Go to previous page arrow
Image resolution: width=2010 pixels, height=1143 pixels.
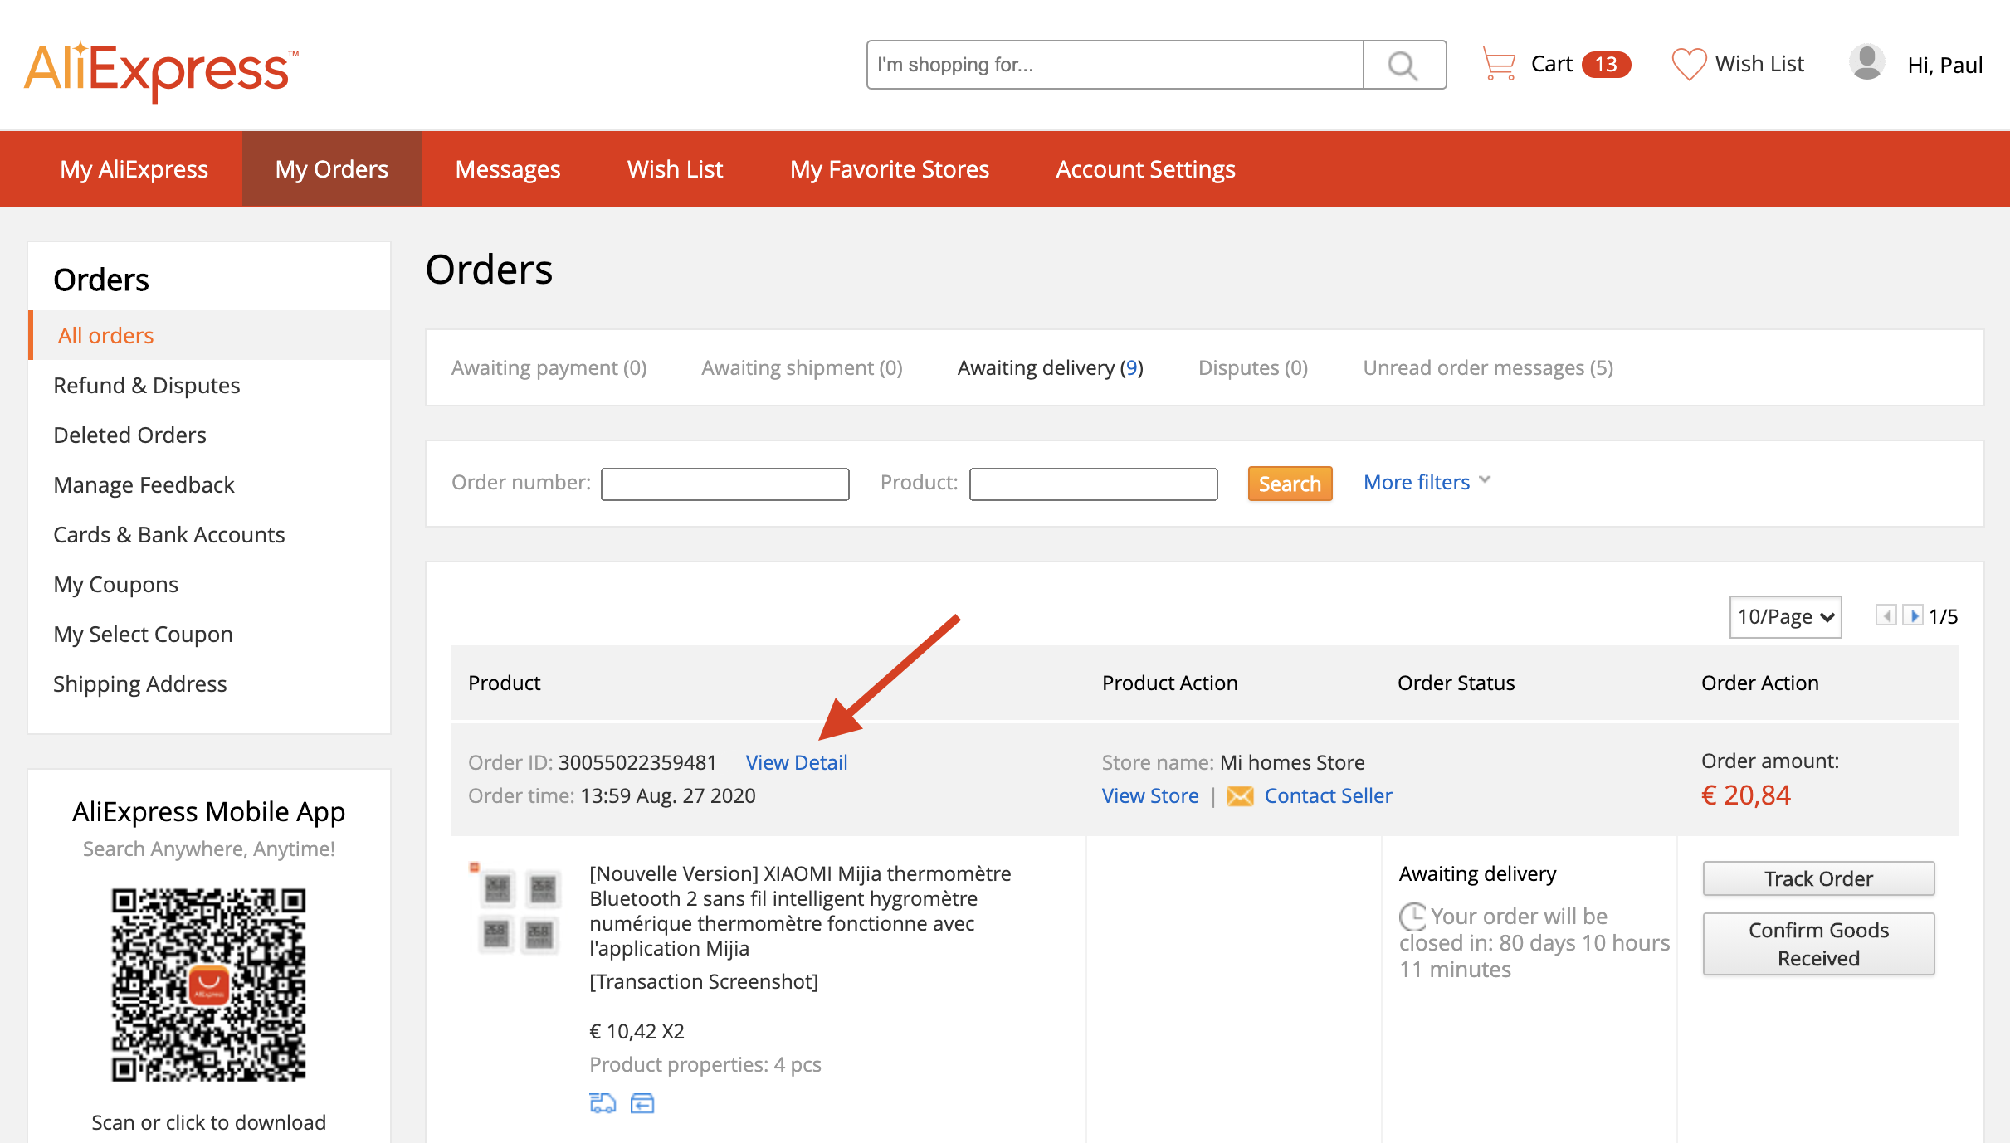coord(1886,615)
